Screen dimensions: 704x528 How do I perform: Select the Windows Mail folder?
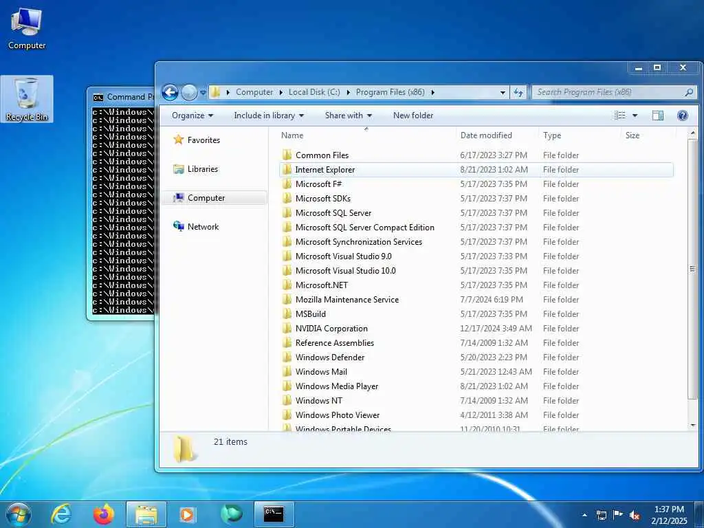click(322, 372)
